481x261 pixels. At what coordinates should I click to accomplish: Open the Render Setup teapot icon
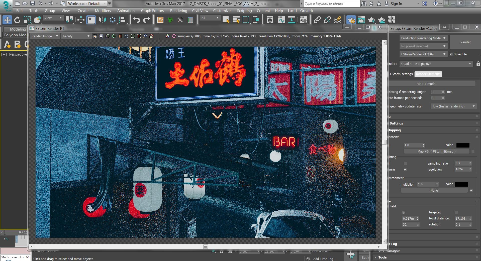tap(351, 20)
